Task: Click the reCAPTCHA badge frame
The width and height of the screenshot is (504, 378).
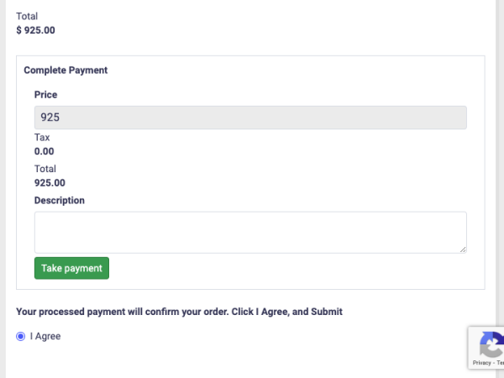Action: (486, 348)
